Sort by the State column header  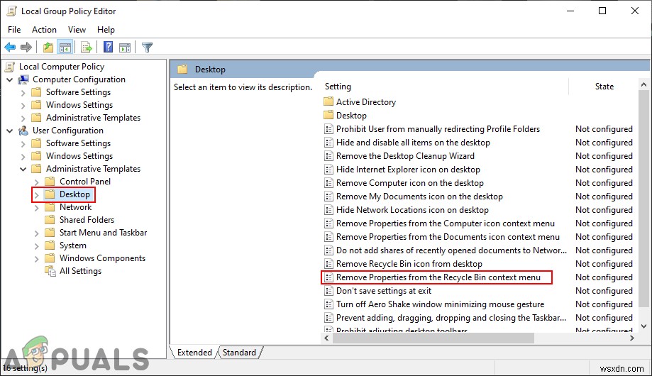click(x=604, y=87)
